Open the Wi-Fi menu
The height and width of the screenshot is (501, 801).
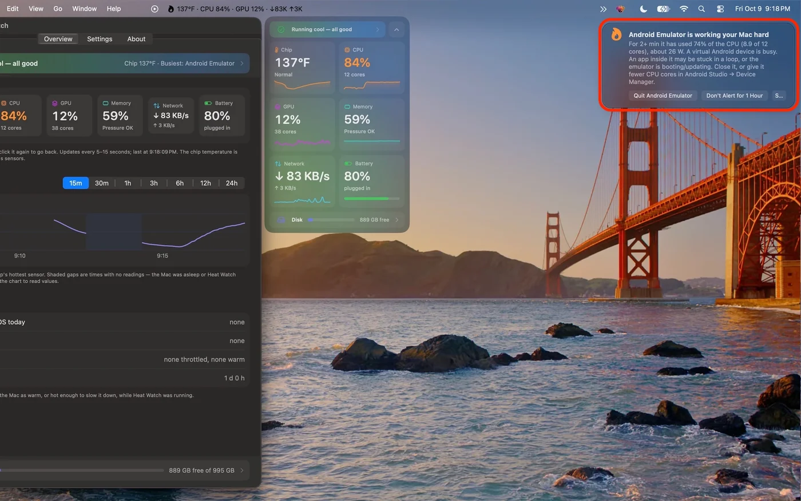coord(684,9)
